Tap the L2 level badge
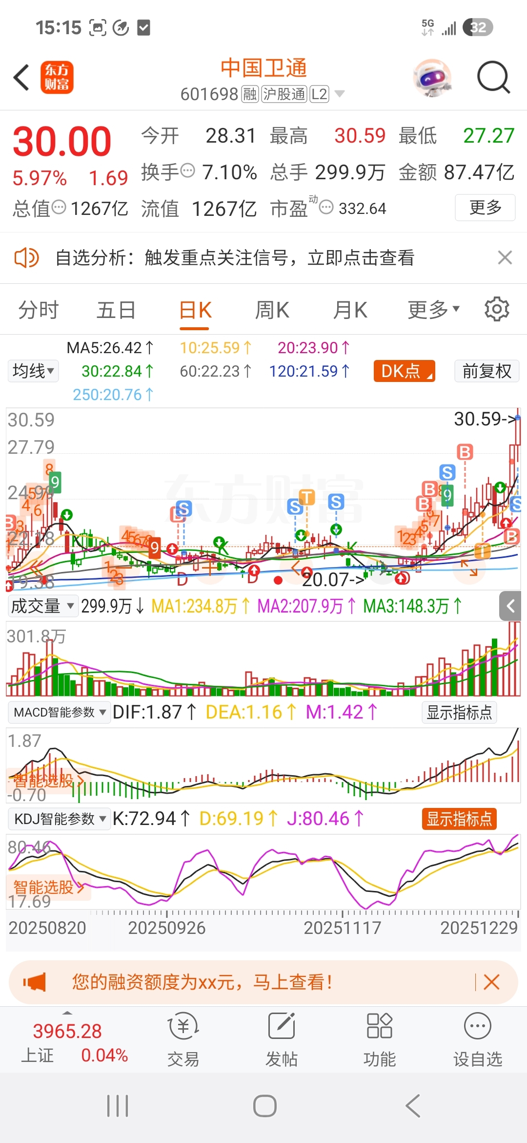Image resolution: width=527 pixels, height=1143 pixels. coord(320,94)
